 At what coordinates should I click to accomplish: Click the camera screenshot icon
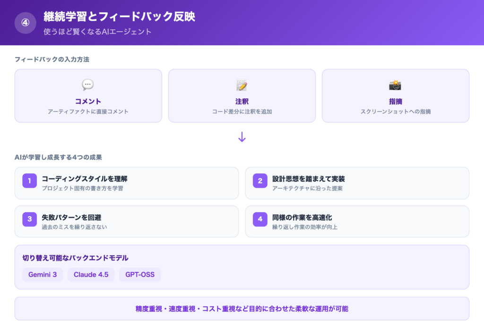tap(395, 85)
